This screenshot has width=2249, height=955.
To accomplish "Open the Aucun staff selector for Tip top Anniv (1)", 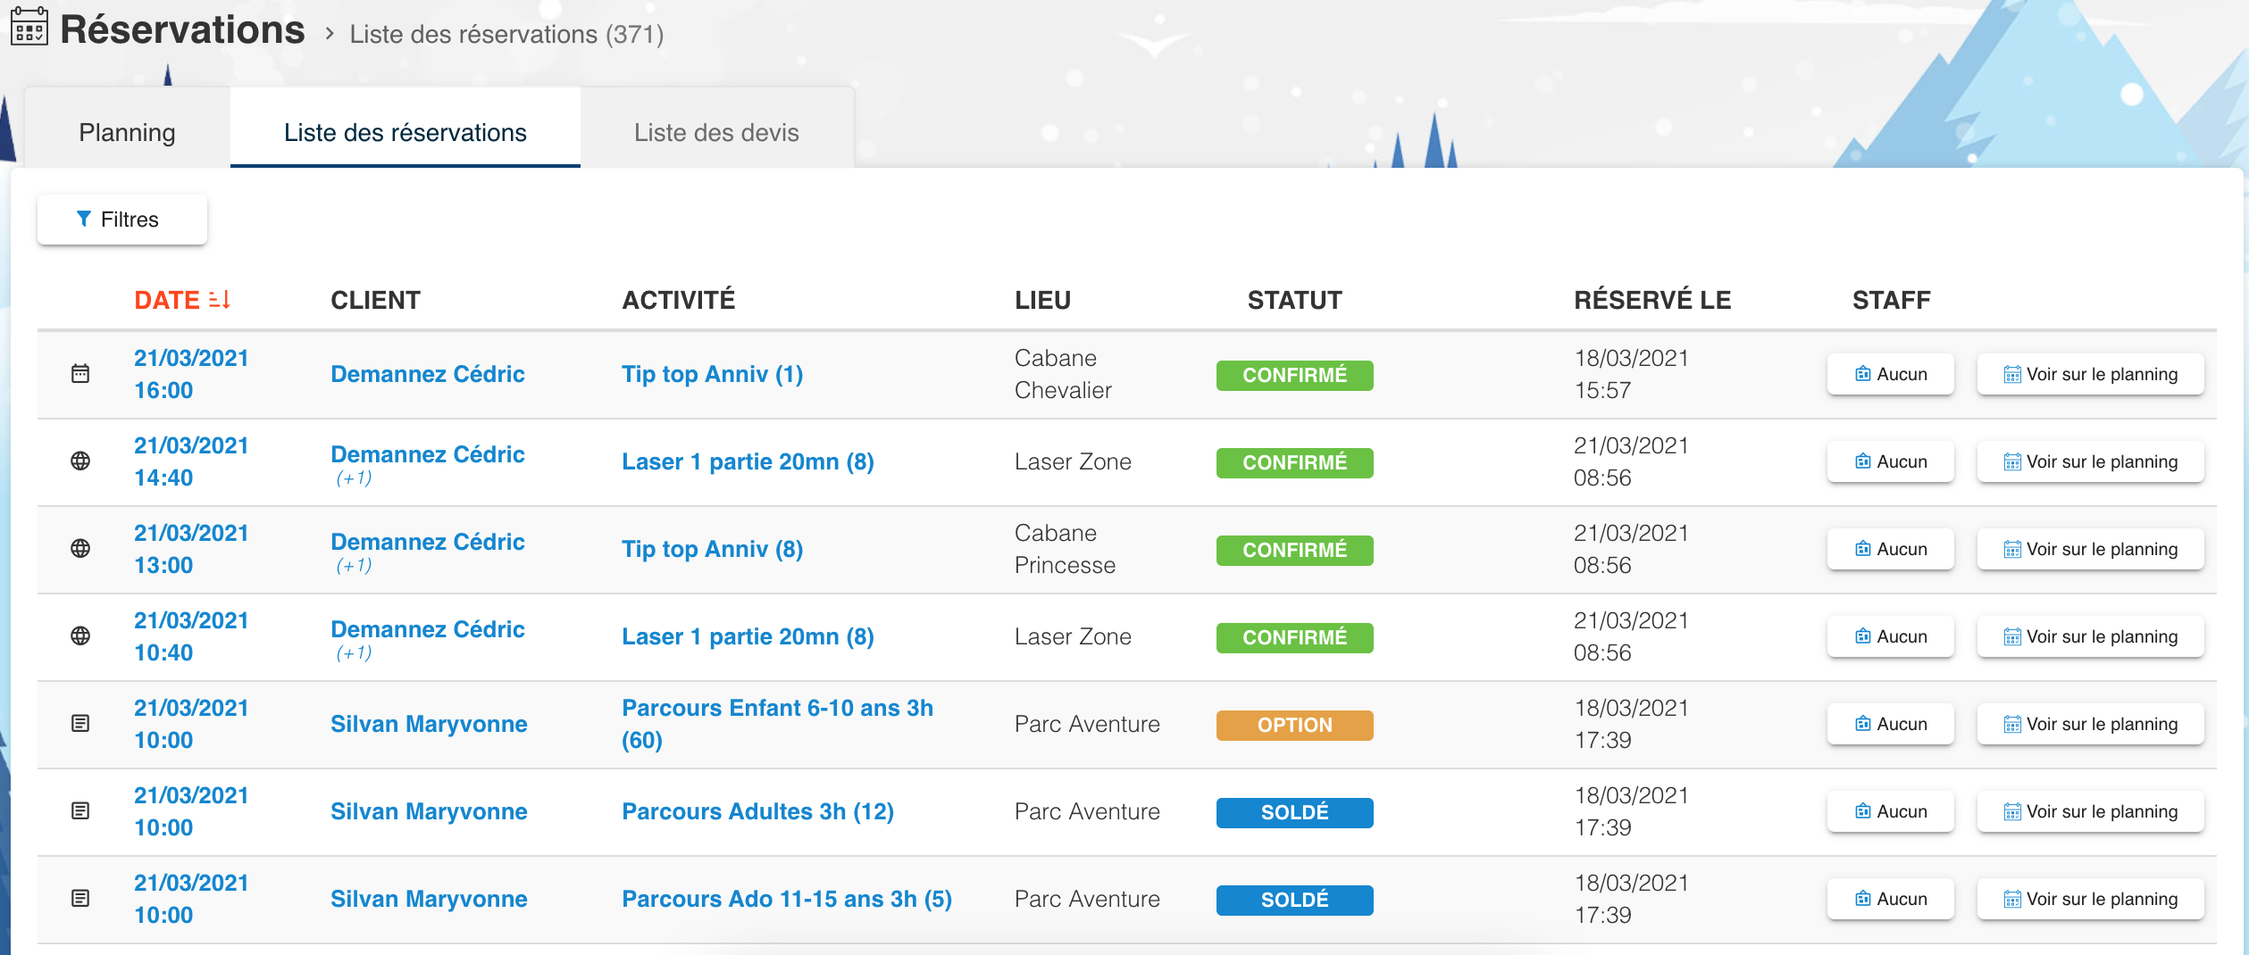I will (x=1890, y=374).
